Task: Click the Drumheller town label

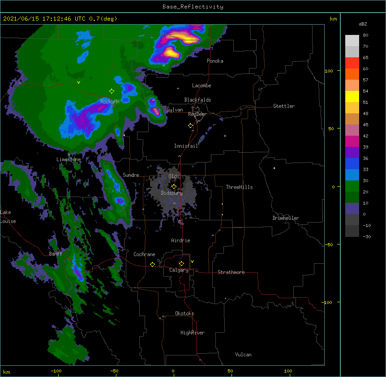Action: point(286,218)
